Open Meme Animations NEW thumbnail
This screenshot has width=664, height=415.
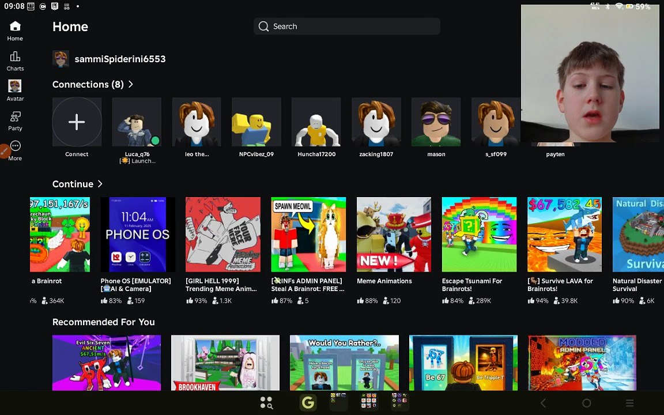pyautogui.click(x=394, y=234)
